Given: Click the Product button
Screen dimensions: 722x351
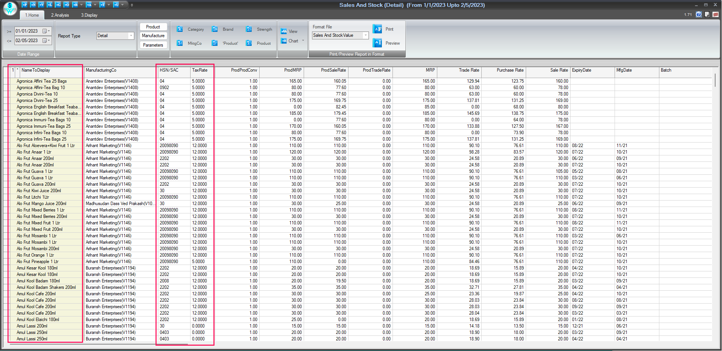Looking at the screenshot, I should 153,27.
